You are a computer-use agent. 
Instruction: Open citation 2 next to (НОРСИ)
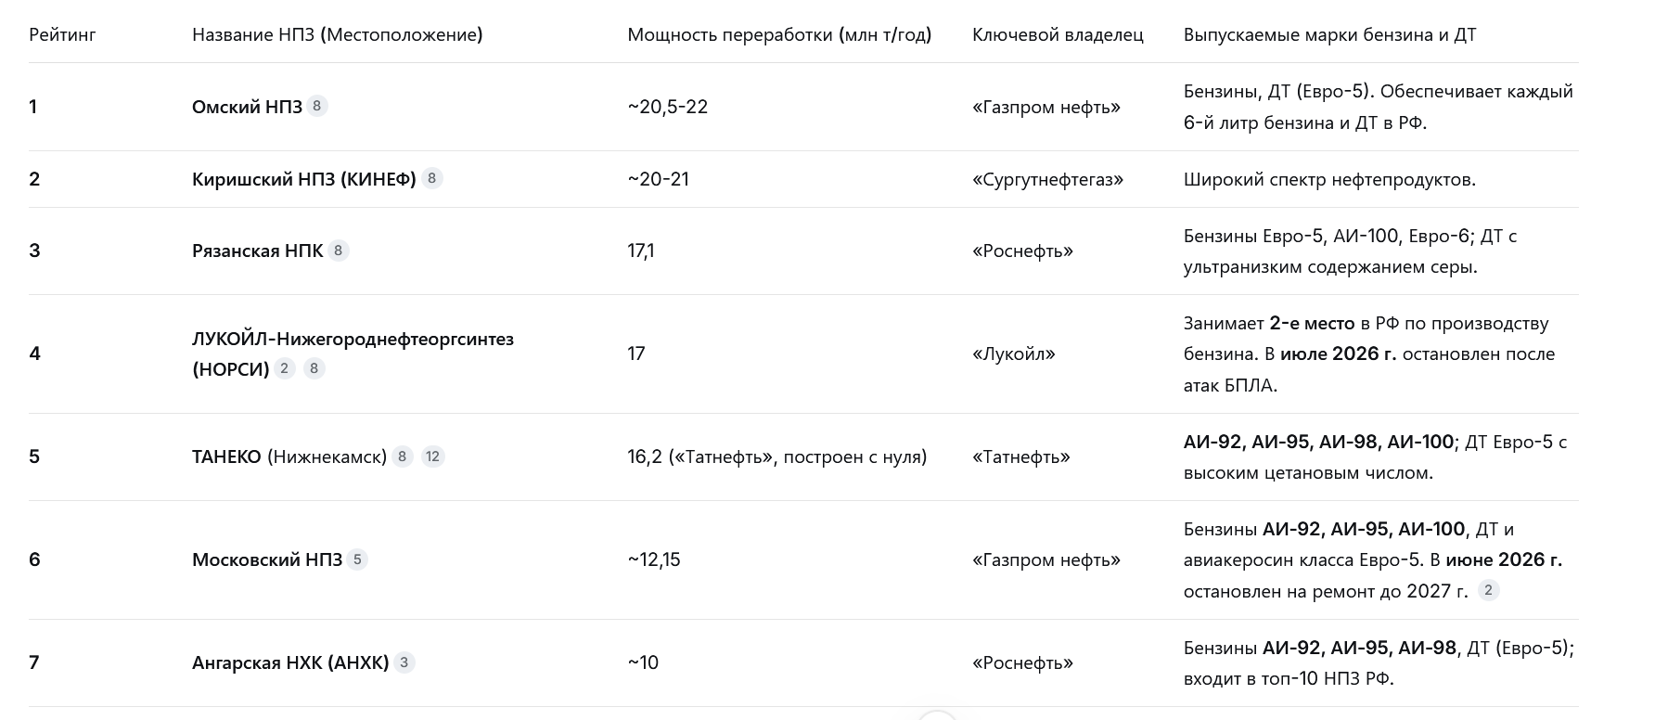284,368
